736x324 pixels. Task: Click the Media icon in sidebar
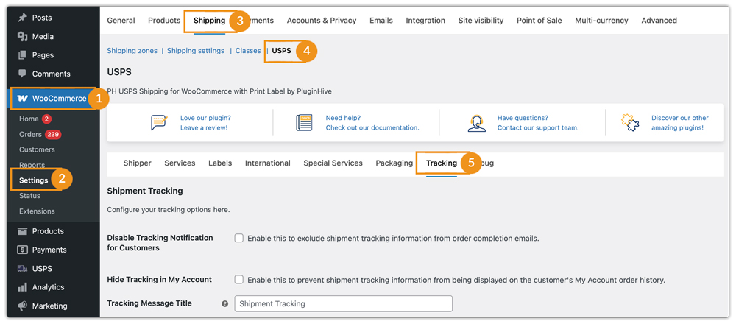coord(22,37)
